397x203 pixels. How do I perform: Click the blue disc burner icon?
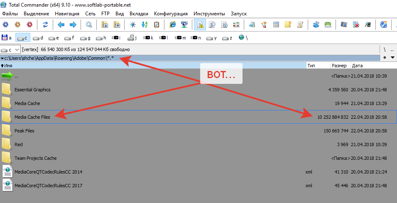pyautogui.click(x=384, y=24)
